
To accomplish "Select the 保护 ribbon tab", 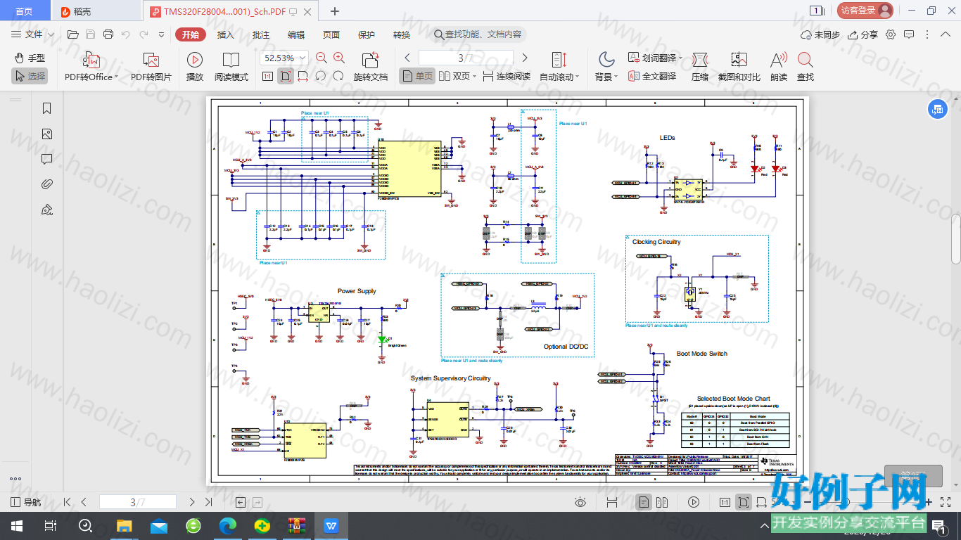I will [x=367, y=34].
